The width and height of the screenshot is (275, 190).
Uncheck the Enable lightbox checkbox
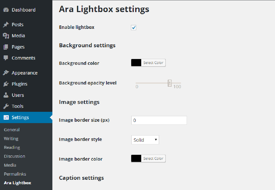click(x=134, y=28)
